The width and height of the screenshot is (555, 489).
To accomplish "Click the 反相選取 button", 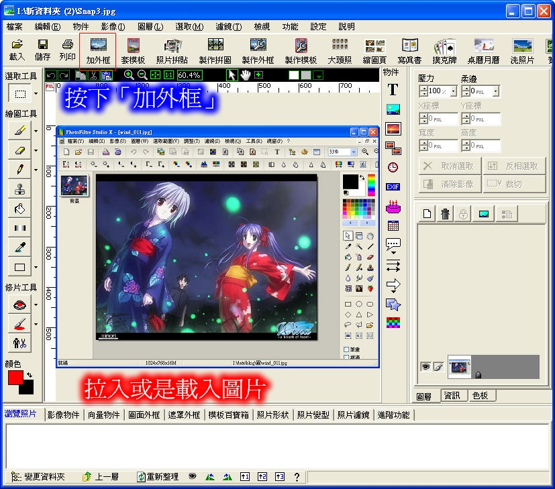I will click(x=514, y=166).
